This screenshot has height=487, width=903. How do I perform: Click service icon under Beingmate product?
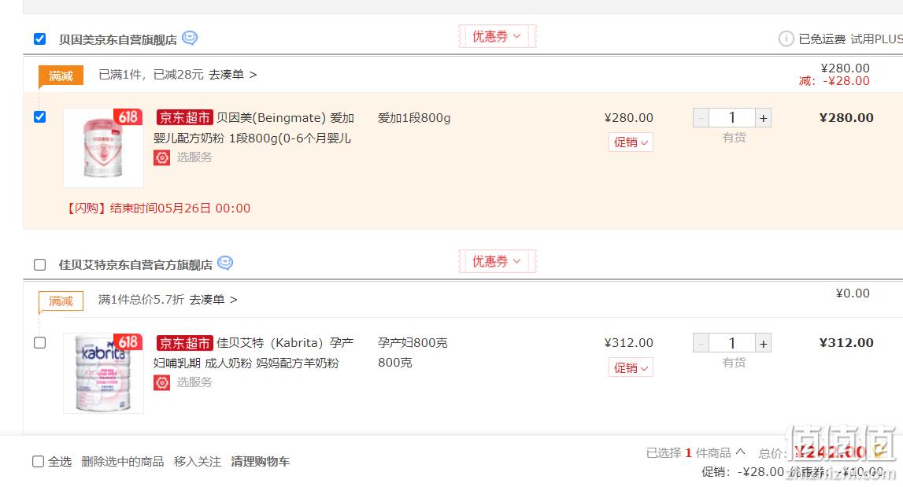click(x=162, y=157)
